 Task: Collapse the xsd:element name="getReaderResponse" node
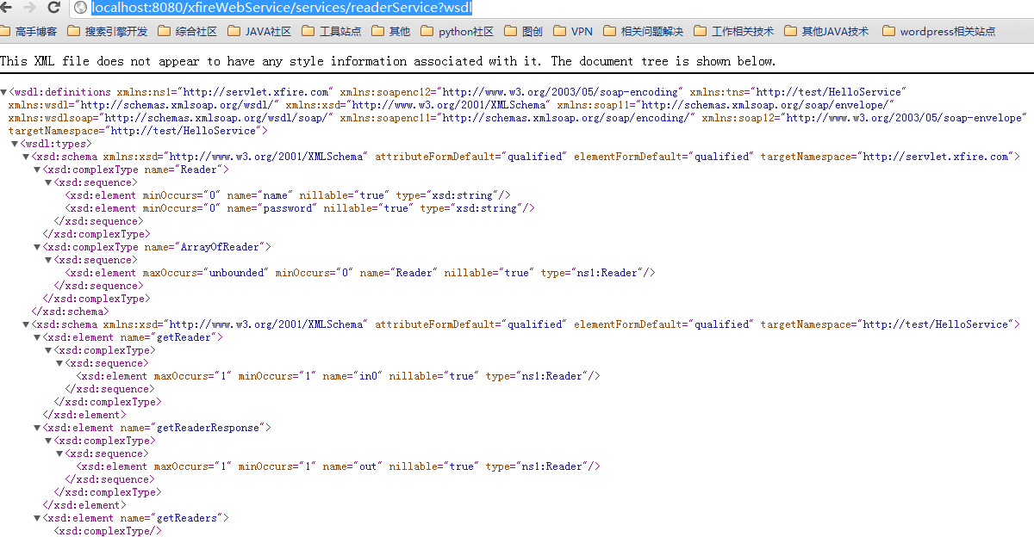tap(37, 428)
